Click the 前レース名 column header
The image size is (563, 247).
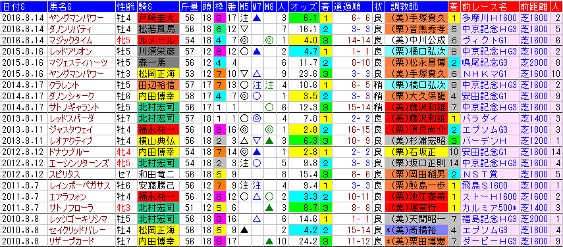point(489,7)
